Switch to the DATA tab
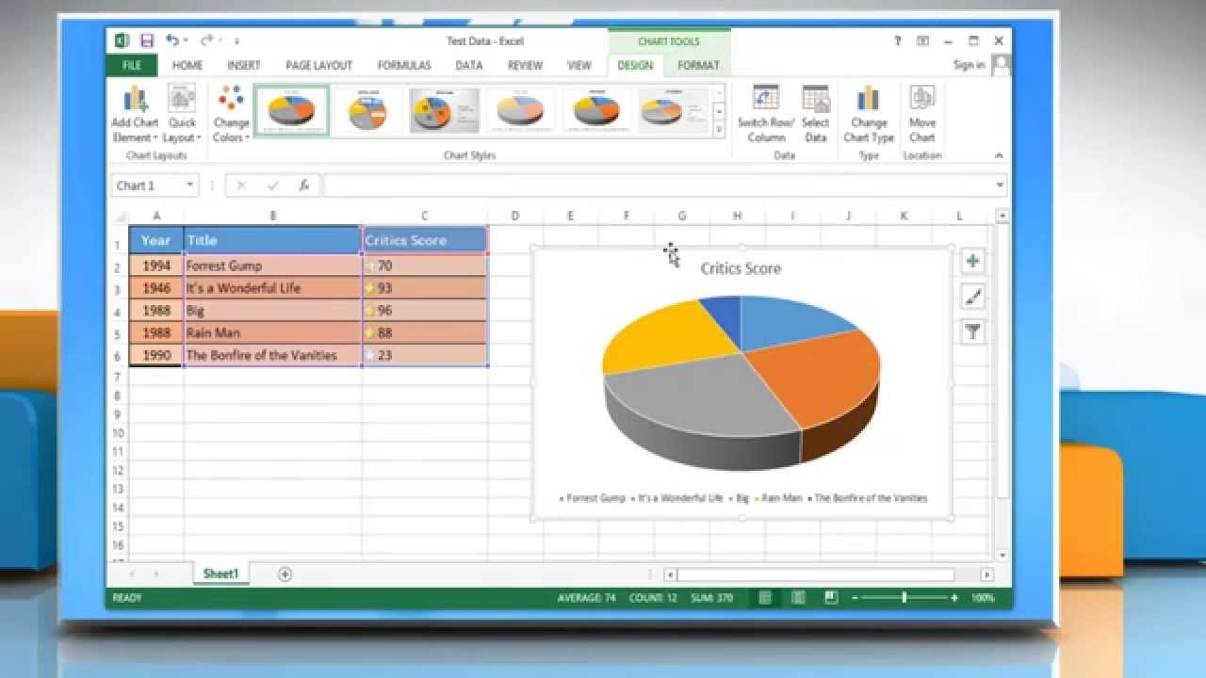Viewport: 1206px width, 678px height. pos(469,65)
